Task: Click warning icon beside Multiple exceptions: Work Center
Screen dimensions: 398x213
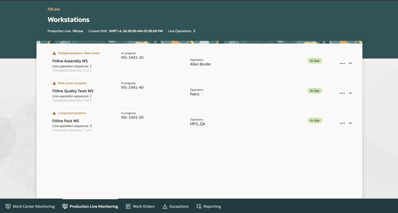Action: pyautogui.click(x=54, y=53)
